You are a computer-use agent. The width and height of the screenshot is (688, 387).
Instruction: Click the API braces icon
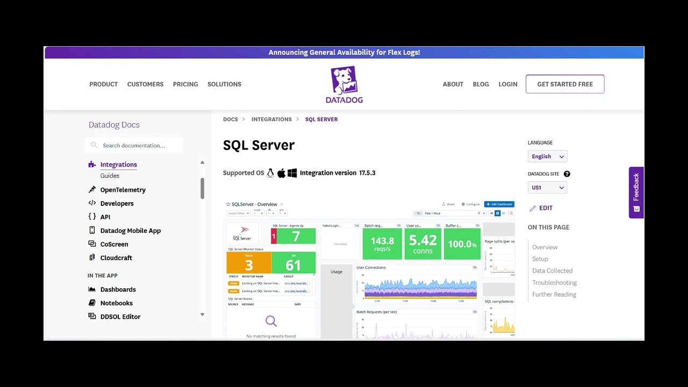(92, 217)
